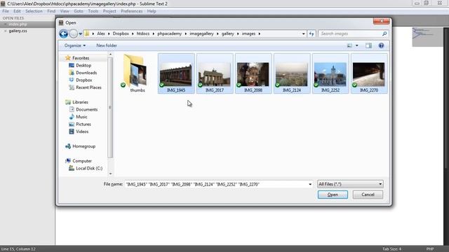Select IMG_2252 thumbnail
This screenshot has height=252, width=449.
[x=330, y=73]
